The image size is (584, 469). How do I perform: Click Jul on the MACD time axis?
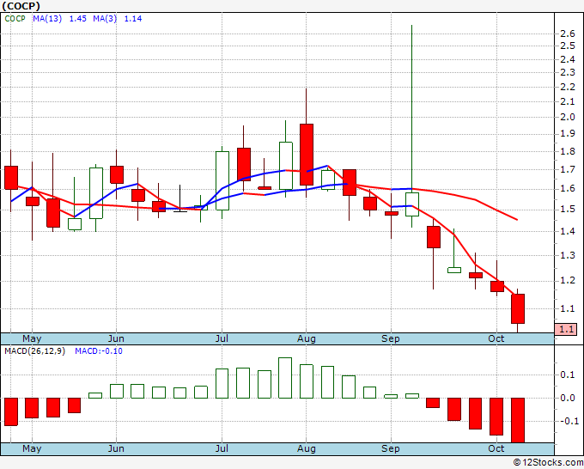coord(222,448)
